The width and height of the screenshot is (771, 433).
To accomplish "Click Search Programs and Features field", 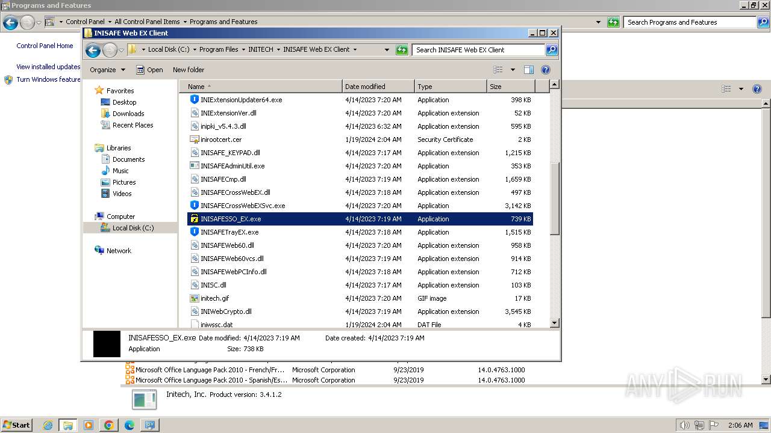I will click(x=690, y=22).
